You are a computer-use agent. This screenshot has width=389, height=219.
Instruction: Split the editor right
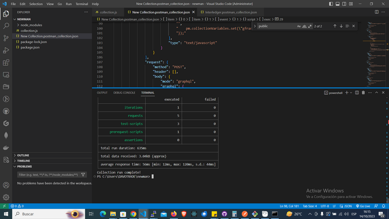376,12
